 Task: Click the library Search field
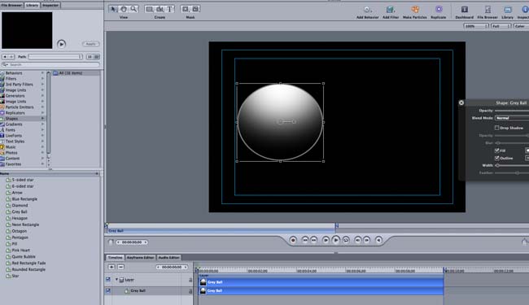point(50,64)
